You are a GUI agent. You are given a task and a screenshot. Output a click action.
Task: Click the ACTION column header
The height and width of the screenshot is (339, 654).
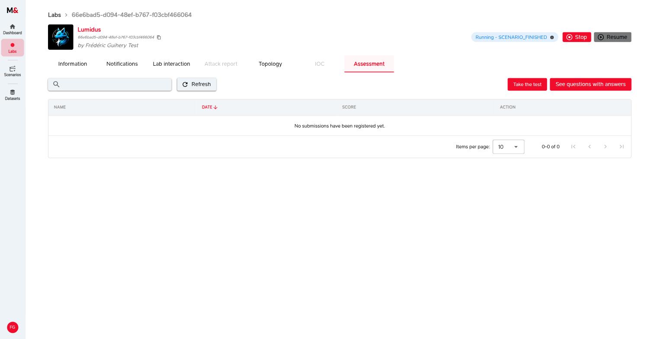click(508, 107)
